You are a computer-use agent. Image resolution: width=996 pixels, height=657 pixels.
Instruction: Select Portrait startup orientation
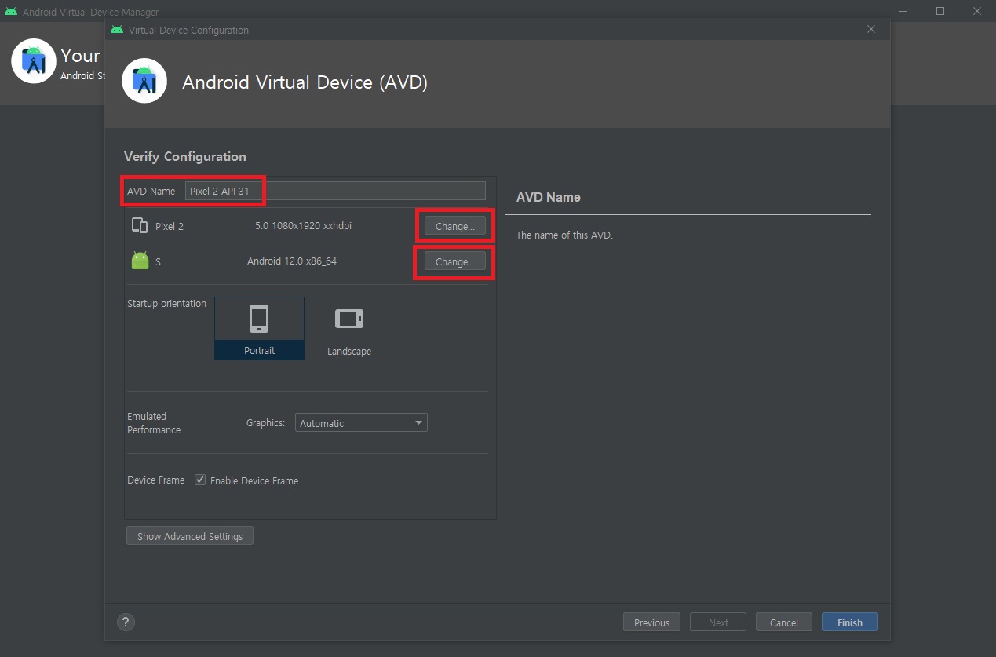click(259, 328)
